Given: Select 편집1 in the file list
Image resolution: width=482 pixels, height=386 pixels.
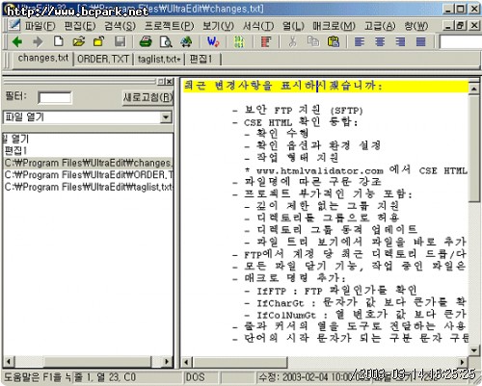Looking at the screenshot, I should [x=15, y=150].
